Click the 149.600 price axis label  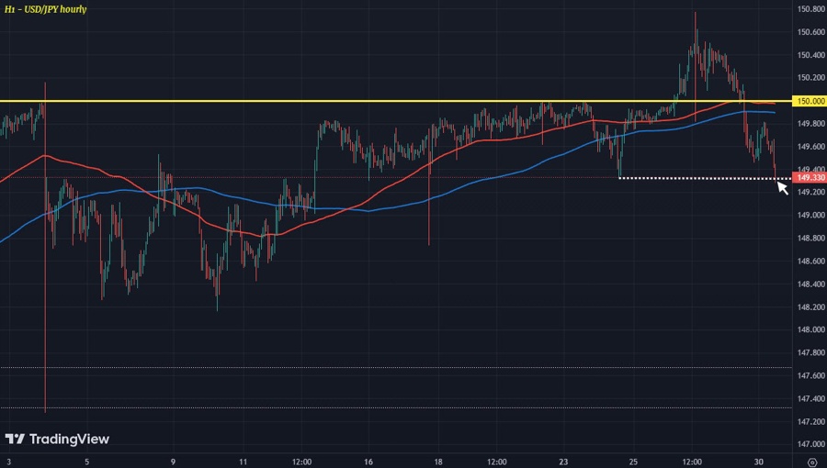(811, 146)
